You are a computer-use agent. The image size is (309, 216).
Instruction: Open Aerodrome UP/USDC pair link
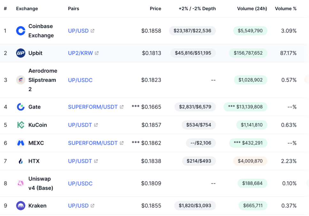[x=80, y=80]
